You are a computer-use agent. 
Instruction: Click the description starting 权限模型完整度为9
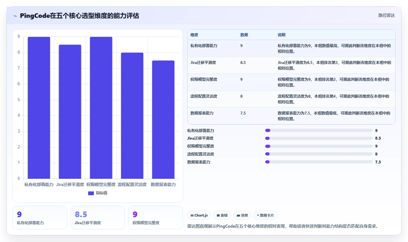click(334, 82)
